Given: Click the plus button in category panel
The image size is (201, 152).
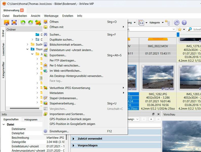Looking at the screenshot, I should [151, 119].
